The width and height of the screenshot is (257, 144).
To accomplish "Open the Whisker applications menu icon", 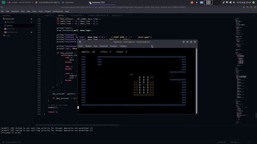I will (3, 2).
